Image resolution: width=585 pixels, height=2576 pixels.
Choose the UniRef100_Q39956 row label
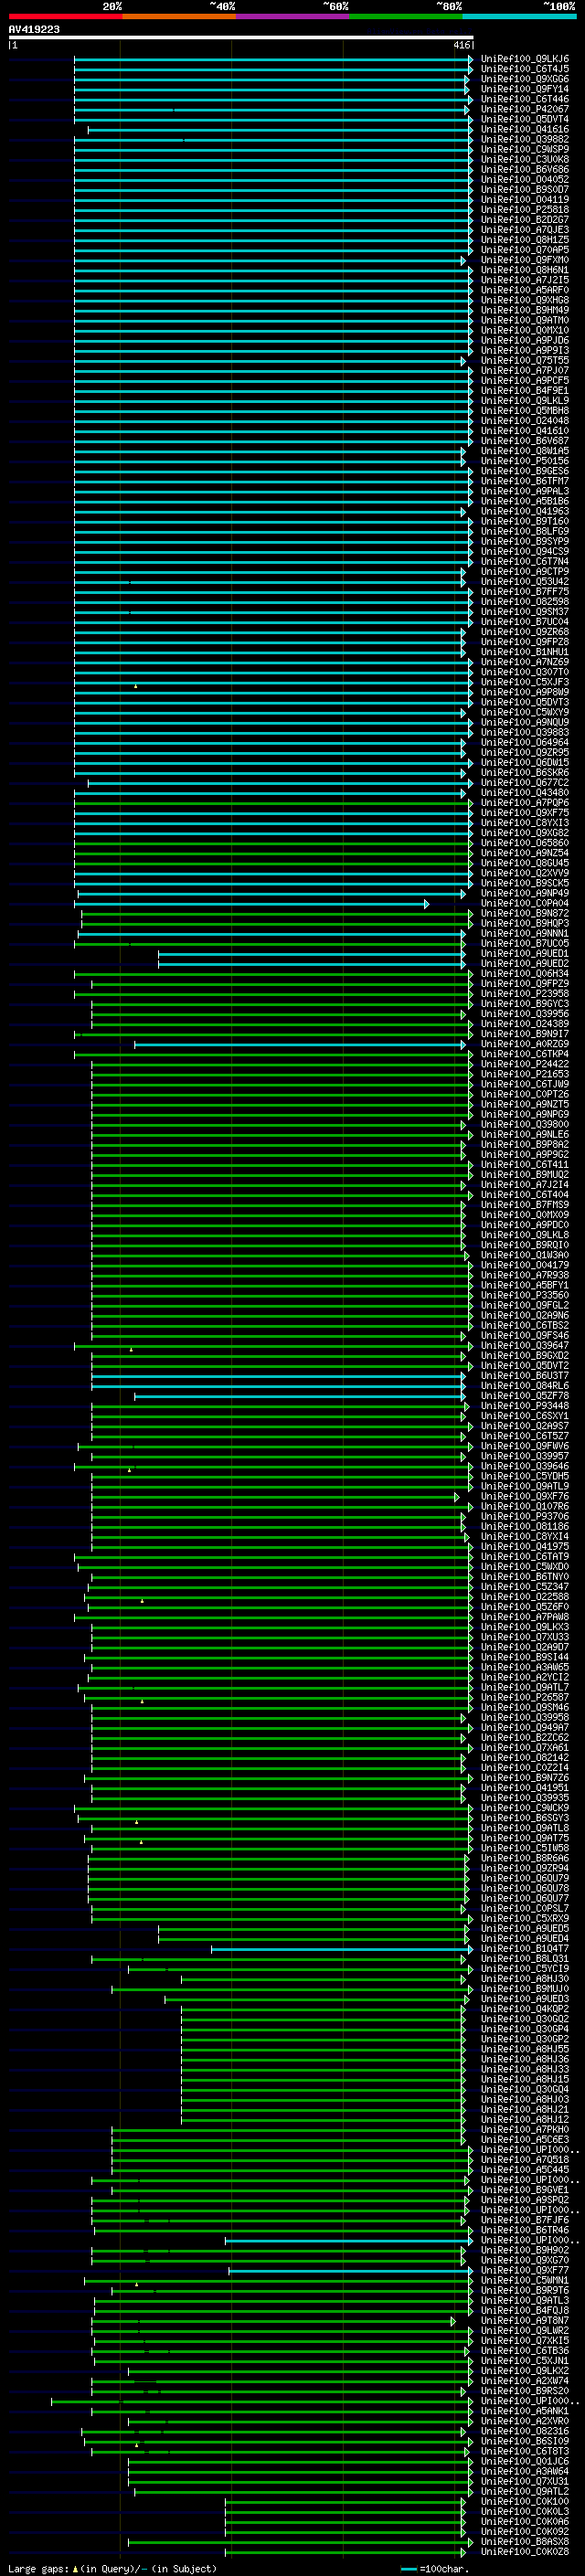(525, 1014)
